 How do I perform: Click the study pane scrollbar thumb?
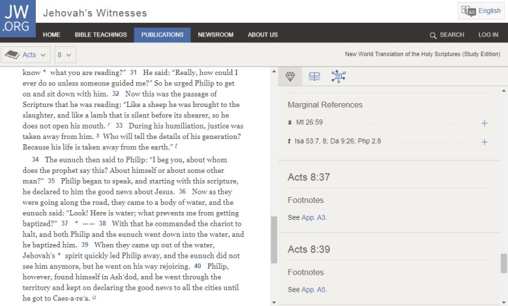point(503,264)
